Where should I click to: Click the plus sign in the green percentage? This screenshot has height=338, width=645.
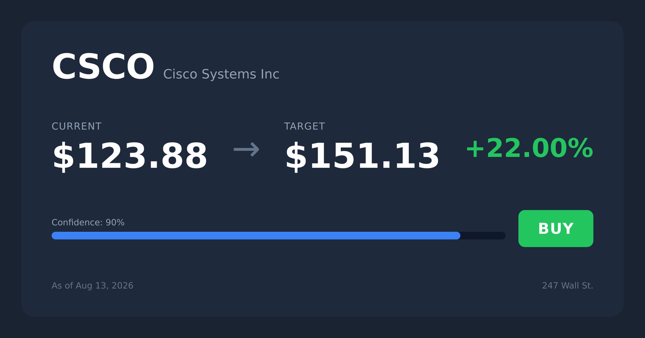tap(475, 149)
